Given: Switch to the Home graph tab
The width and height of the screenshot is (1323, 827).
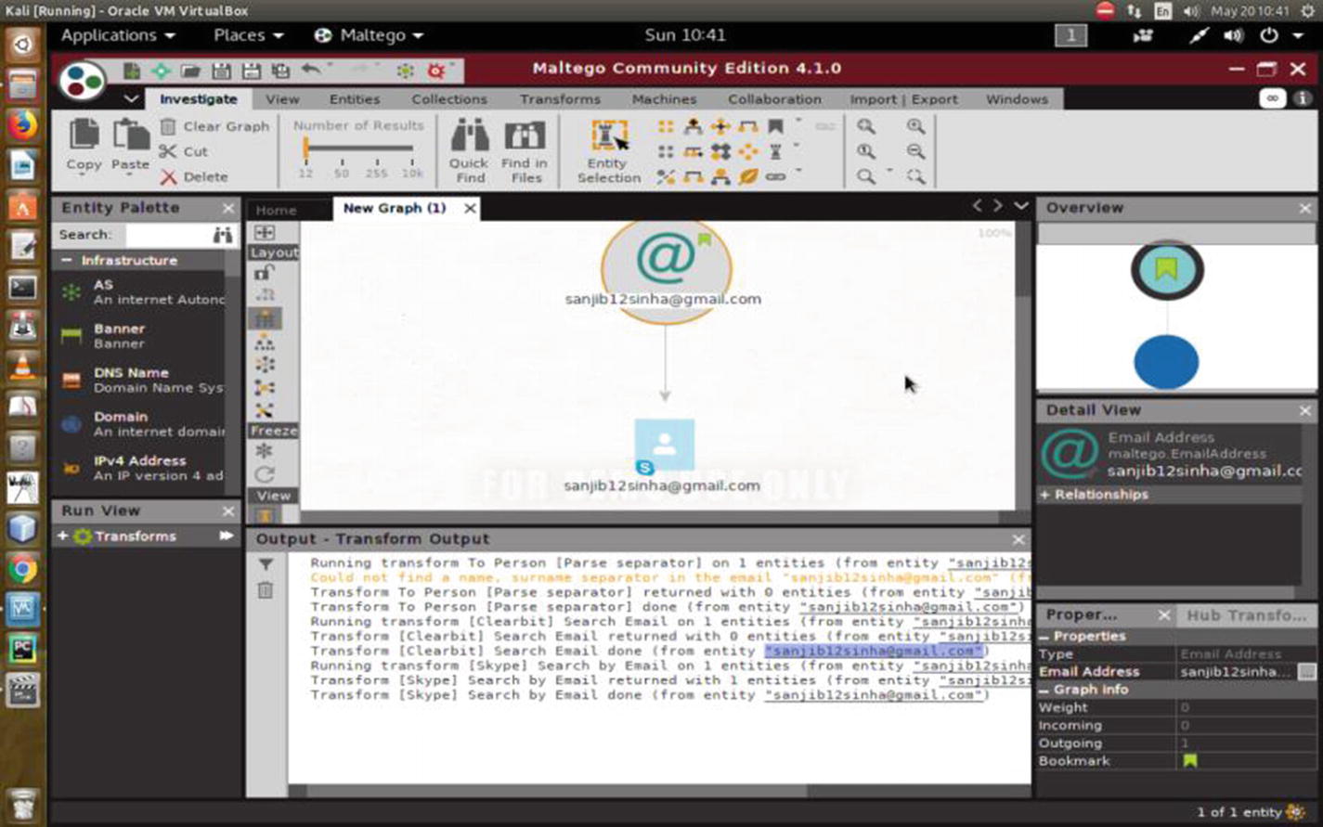Looking at the screenshot, I should (277, 210).
